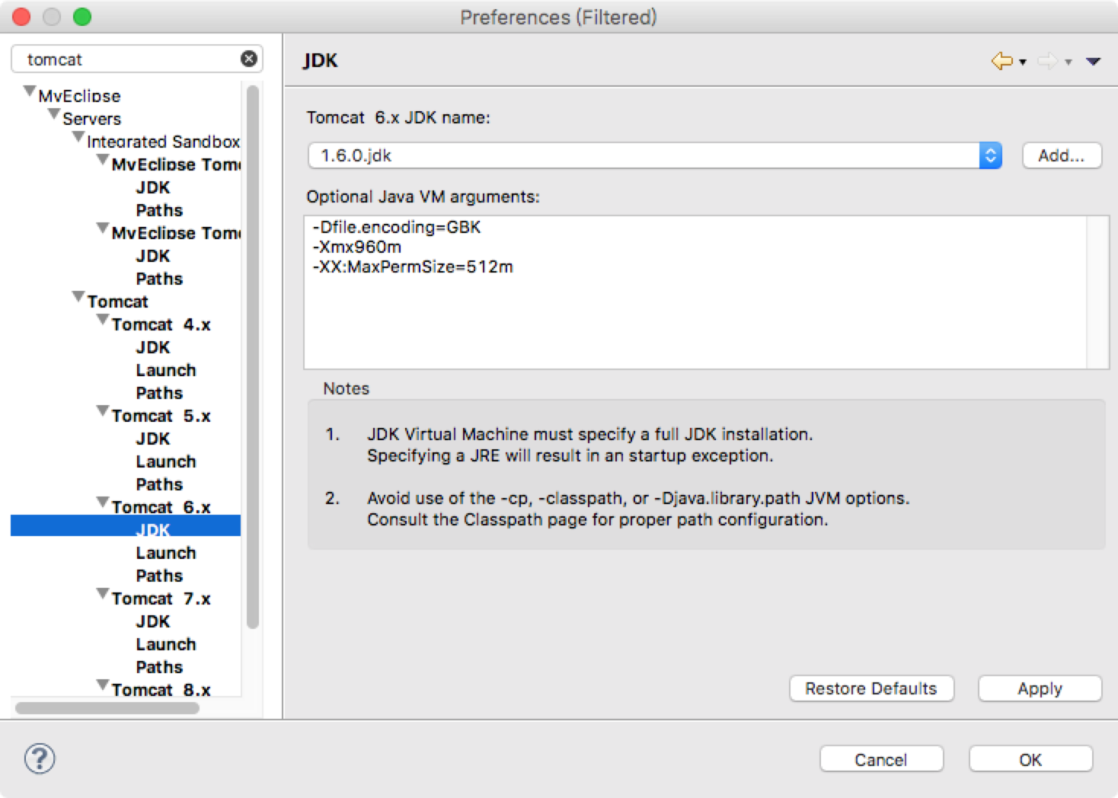Select Paths under Tomcat 5.x
Viewport: 1118px width, 798px height.
159,484
